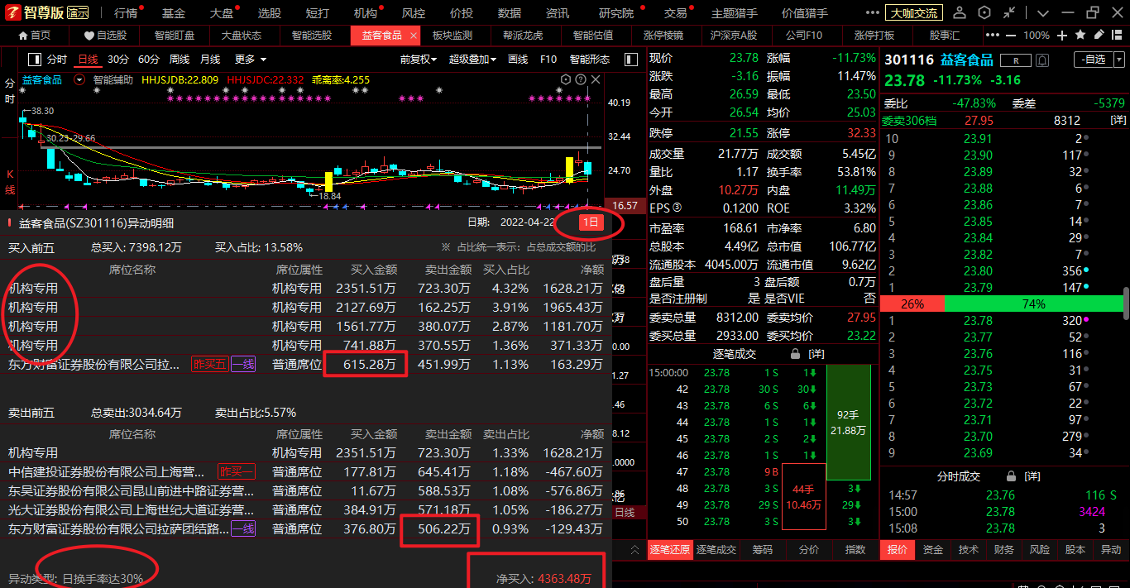Open the three-dot overflow menu beside 大咖交流
The image size is (1130, 588).
[x=872, y=13]
